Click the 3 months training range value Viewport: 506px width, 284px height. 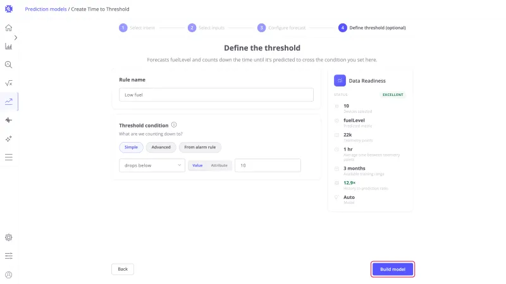click(x=354, y=168)
